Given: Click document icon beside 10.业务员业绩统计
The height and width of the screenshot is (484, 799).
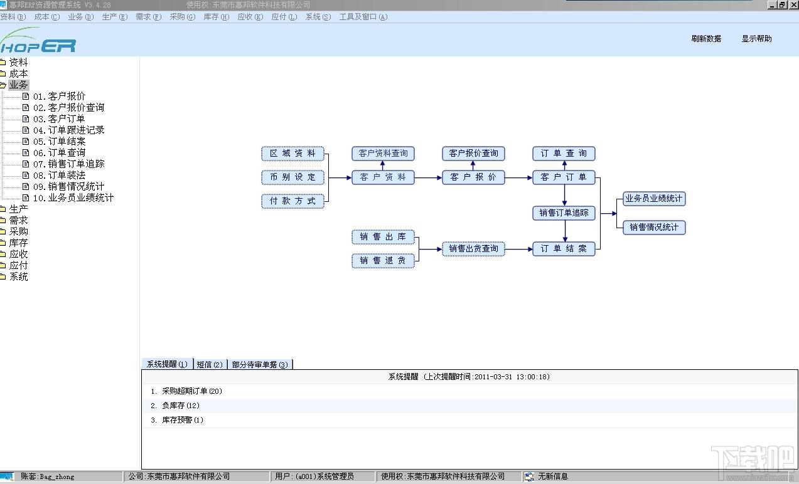Looking at the screenshot, I should (26, 198).
